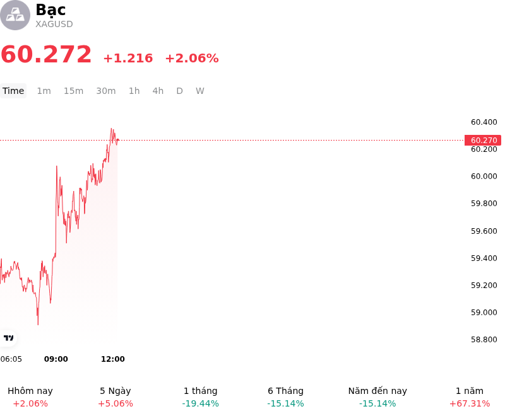The image size is (505, 416).
Task: Open the TradingView logo badge
Action: click(8, 338)
